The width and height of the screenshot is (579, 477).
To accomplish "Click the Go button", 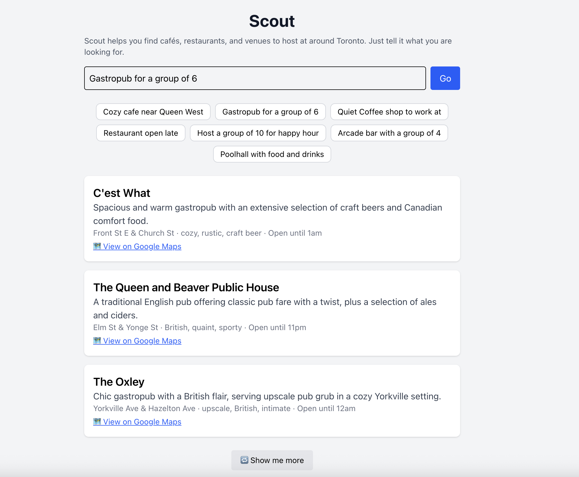I will (445, 78).
